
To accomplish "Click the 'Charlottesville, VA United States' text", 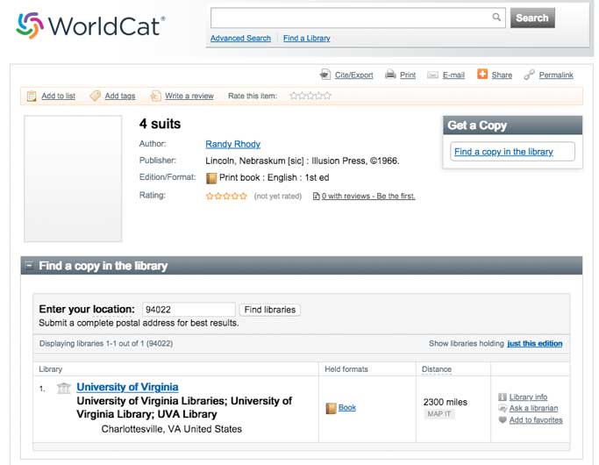I will (172, 429).
